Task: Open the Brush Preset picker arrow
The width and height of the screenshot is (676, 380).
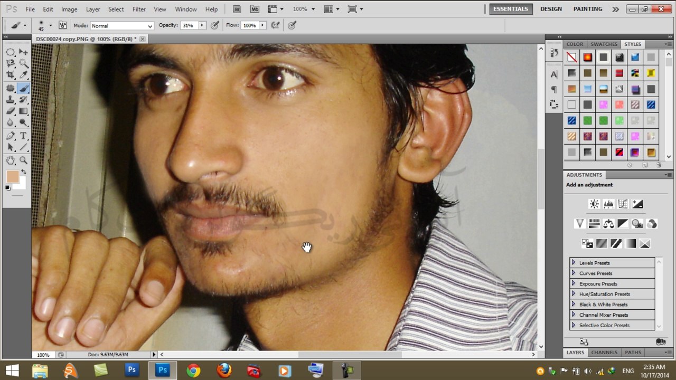Action: 50,25
